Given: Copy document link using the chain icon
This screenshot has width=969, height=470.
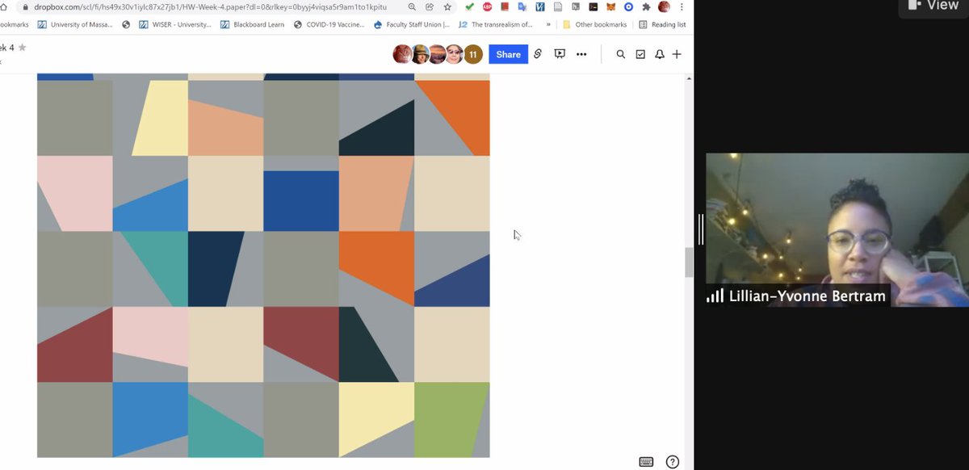Looking at the screenshot, I should click(x=538, y=54).
